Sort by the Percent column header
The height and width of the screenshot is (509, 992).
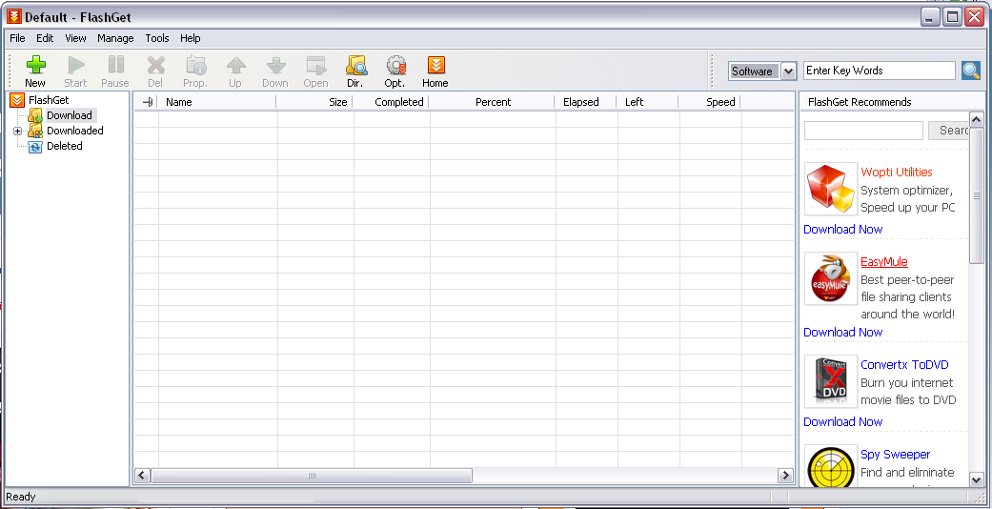click(492, 102)
